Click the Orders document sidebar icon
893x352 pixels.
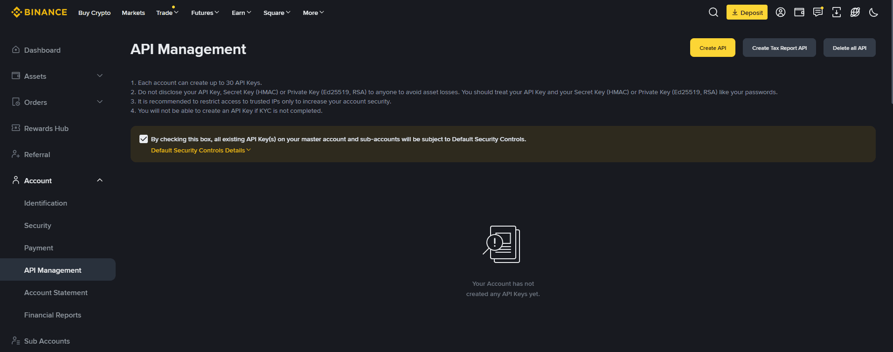pos(16,102)
